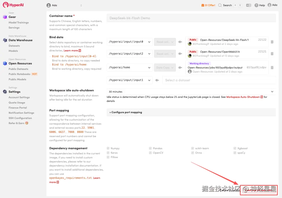
Task: Delete the DeepSeek-V4-Flash data binding
Action: [272, 42]
